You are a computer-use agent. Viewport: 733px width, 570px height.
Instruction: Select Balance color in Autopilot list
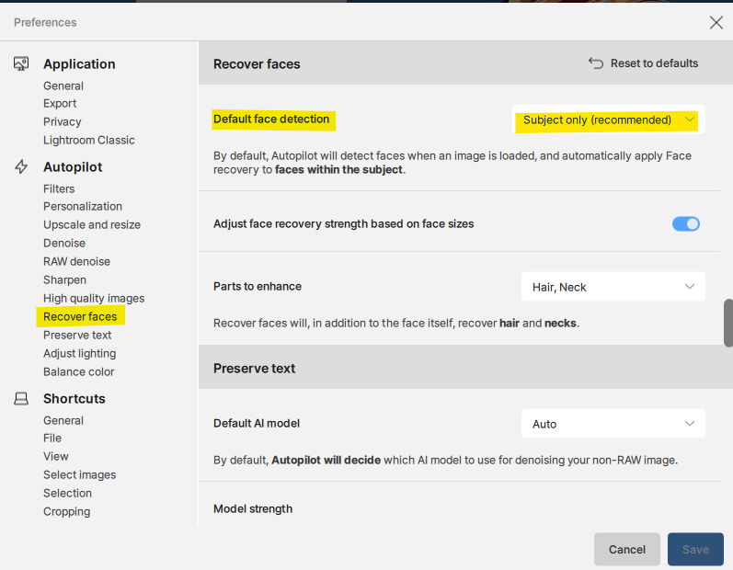[79, 371]
